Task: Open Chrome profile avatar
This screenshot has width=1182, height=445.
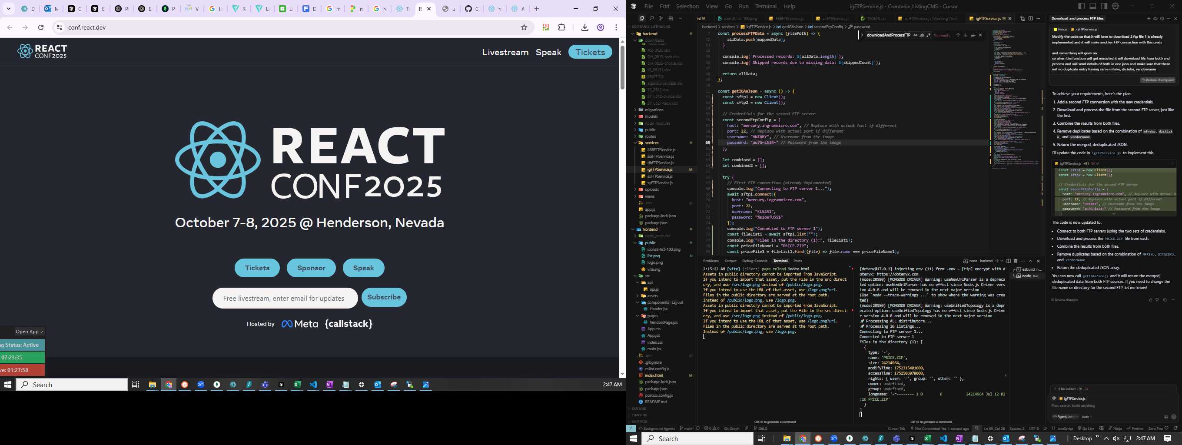Action: pos(600,27)
